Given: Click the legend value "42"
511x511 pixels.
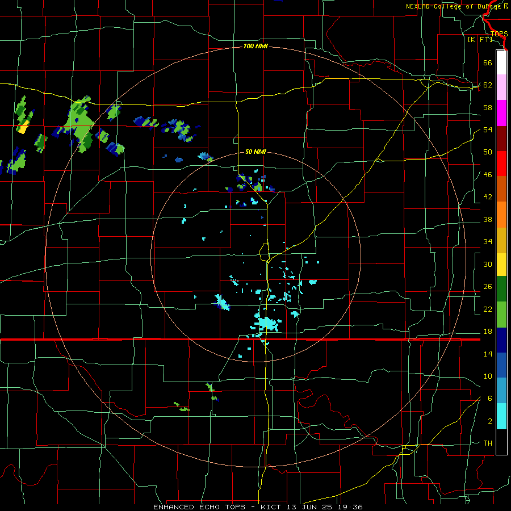Looking at the screenshot, I should tap(488, 197).
